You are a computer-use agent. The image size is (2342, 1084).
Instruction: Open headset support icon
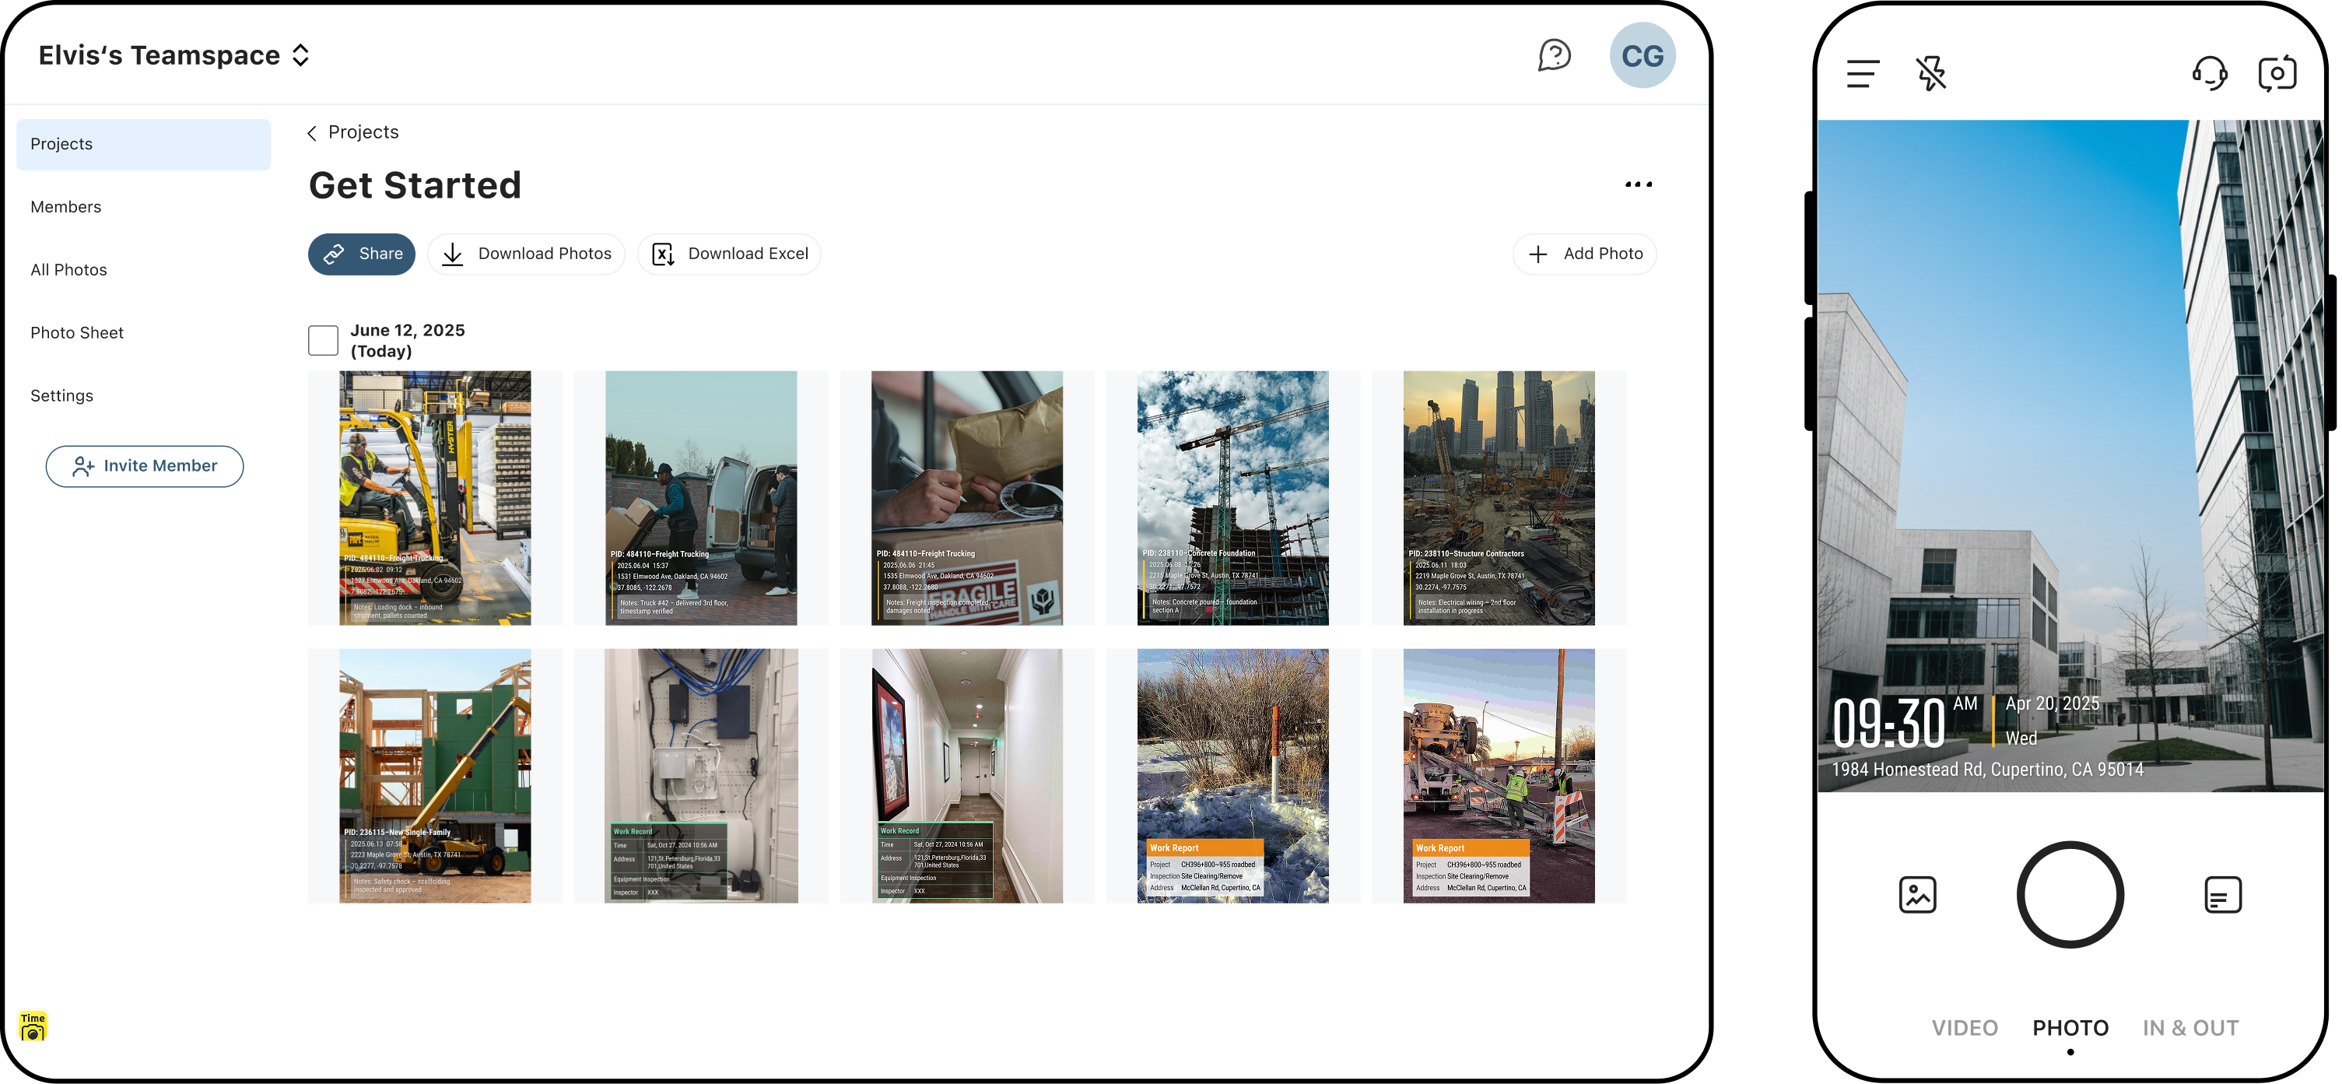coord(2208,74)
